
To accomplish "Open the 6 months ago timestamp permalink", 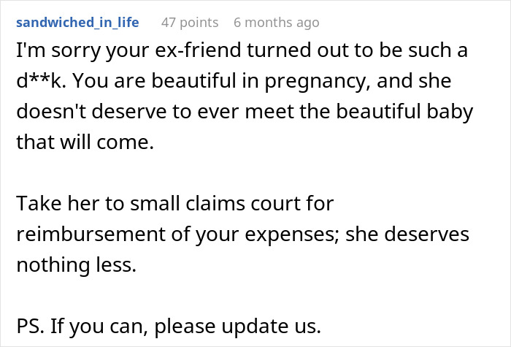I will [276, 23].
